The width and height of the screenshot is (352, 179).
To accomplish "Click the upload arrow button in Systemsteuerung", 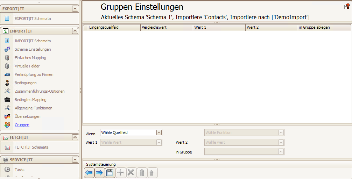I will pos(153,173).
